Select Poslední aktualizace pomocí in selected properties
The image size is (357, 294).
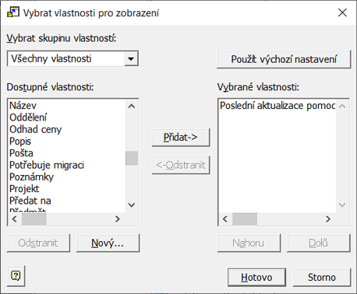277,106
